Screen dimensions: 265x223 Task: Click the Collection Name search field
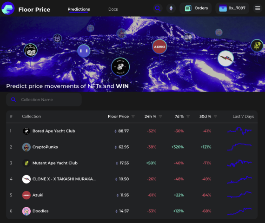click(44, 100)
